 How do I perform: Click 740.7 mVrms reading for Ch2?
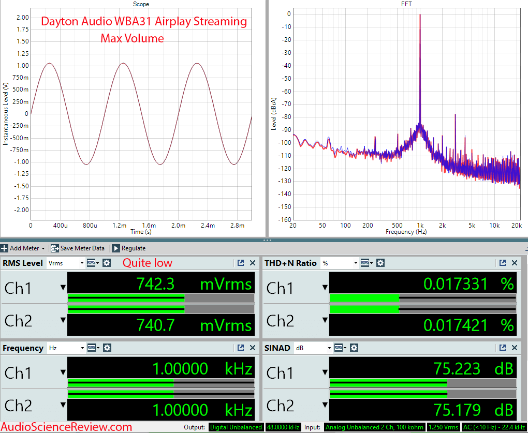(194, 325)
